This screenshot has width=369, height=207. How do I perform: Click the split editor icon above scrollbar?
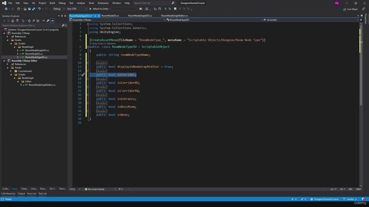click(x=361, y=20)
